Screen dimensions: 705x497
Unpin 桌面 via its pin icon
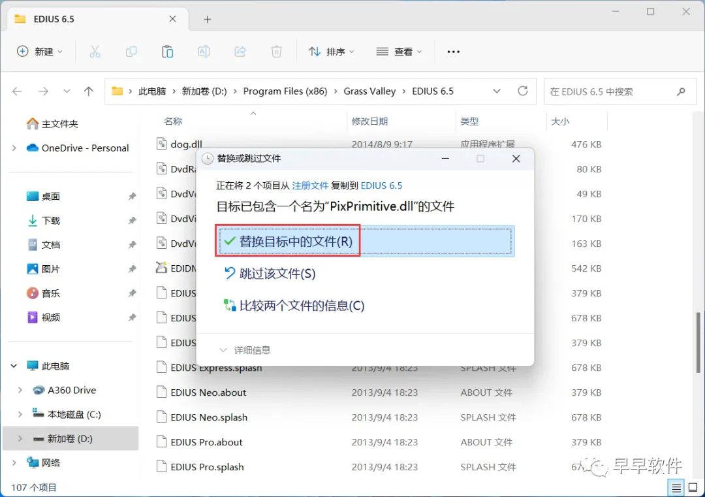[x=132, y=196]
